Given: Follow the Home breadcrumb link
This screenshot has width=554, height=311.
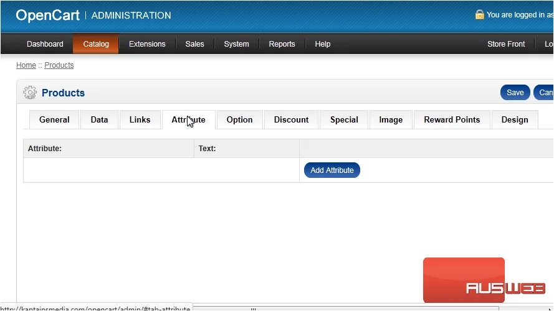Looking at the screenshot, I should pyautogui.click(x=26, y=65).
